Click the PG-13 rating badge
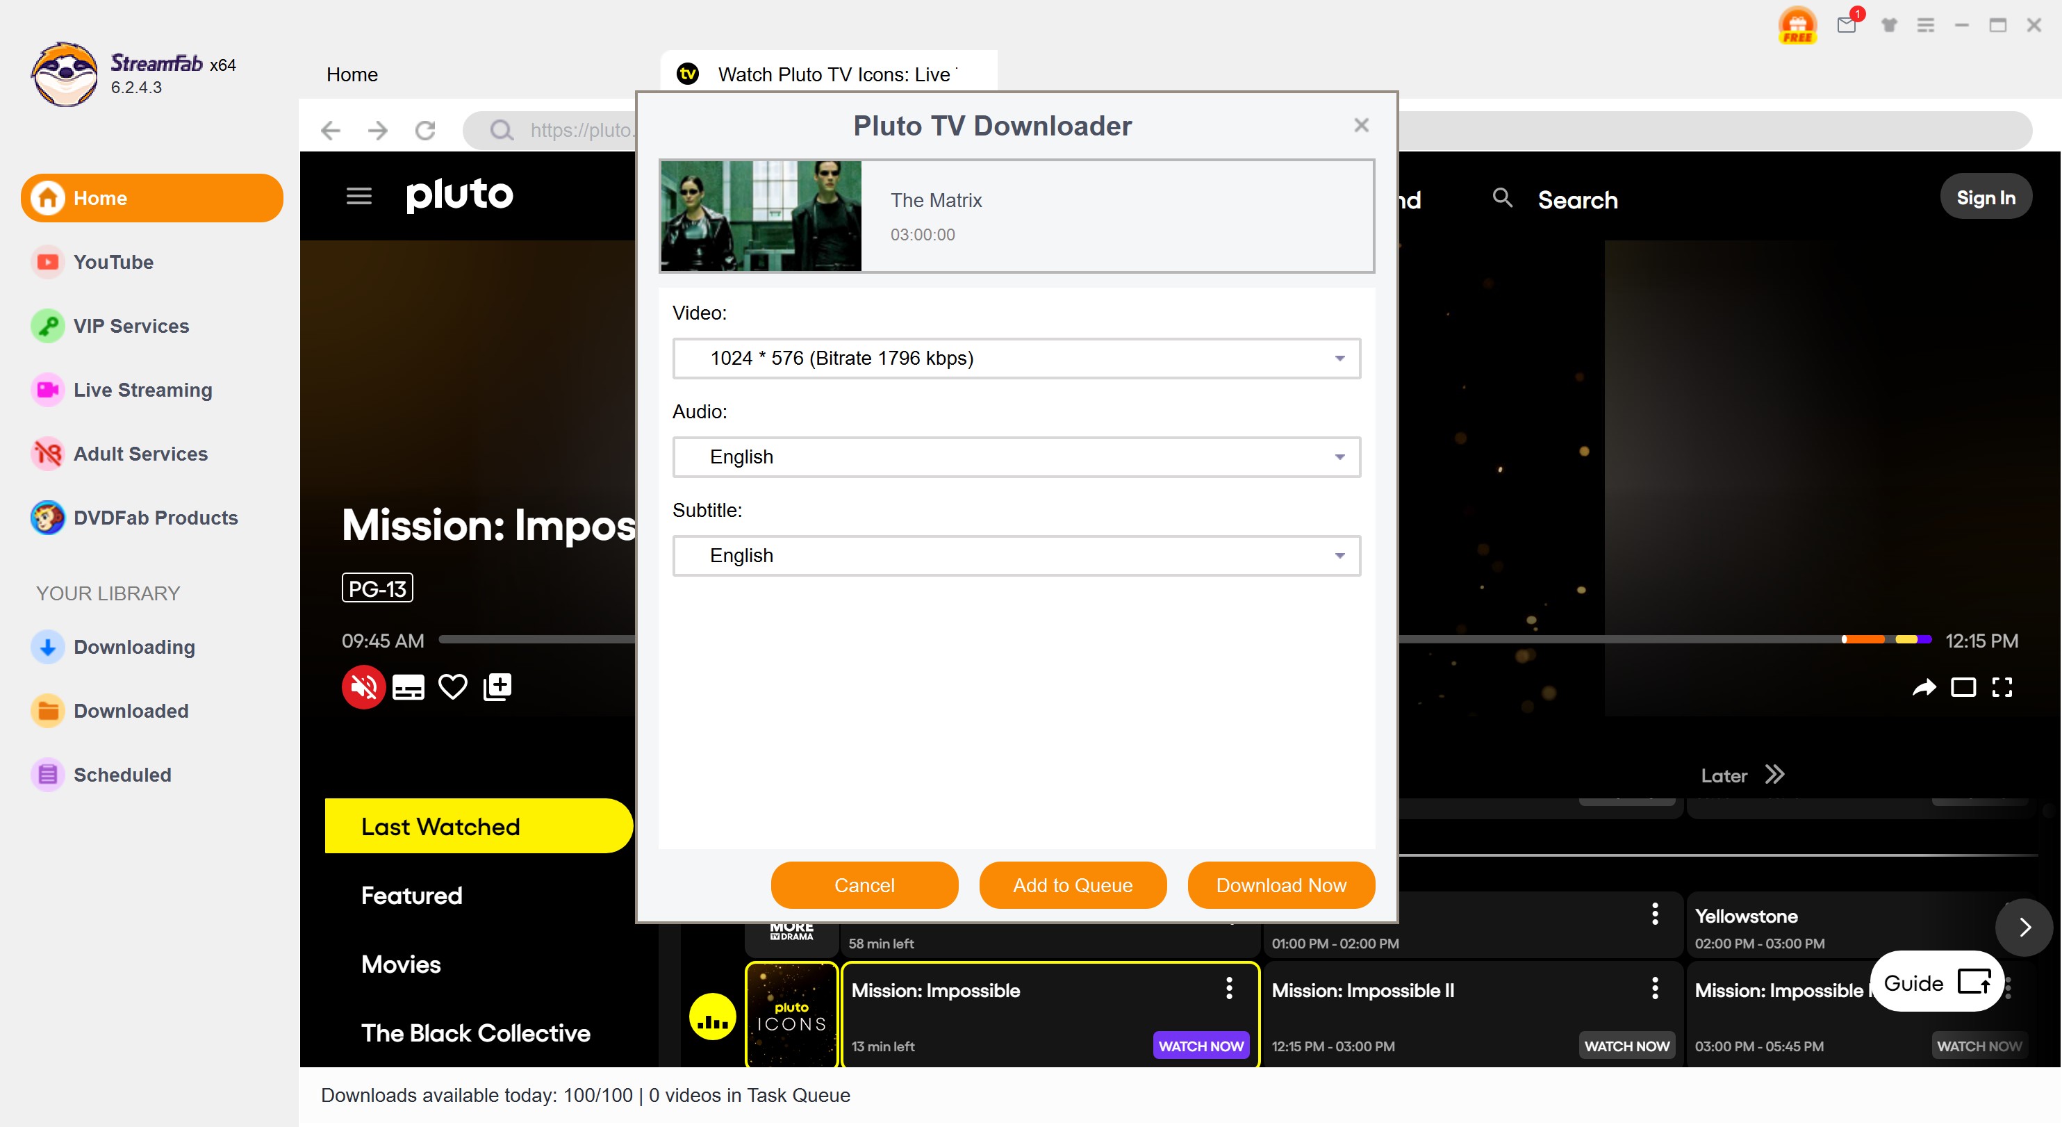Image resolution: width=2062 pixels, height=1127 pixels. (x=377, y=589)
